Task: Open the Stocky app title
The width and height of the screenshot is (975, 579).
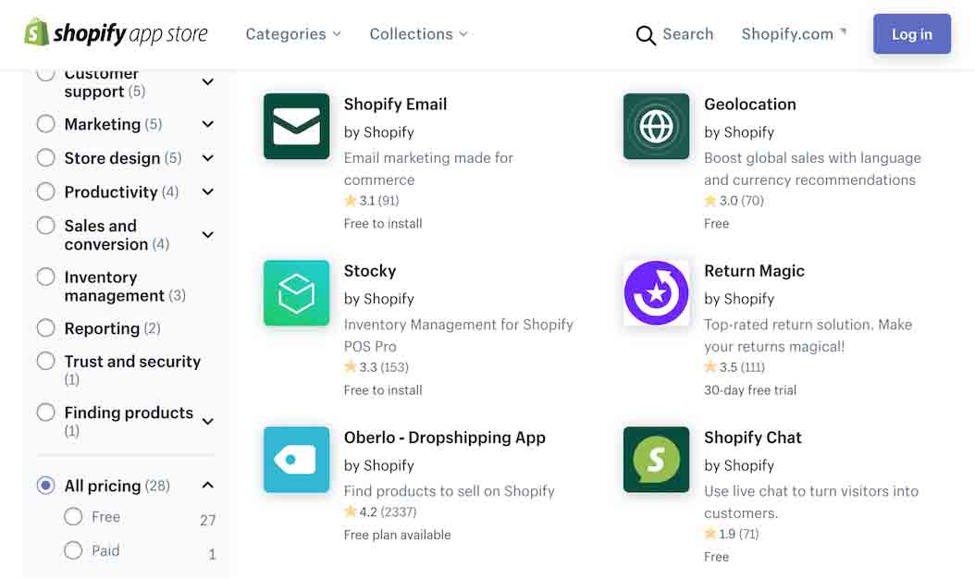Action: [x=369, y=270]
